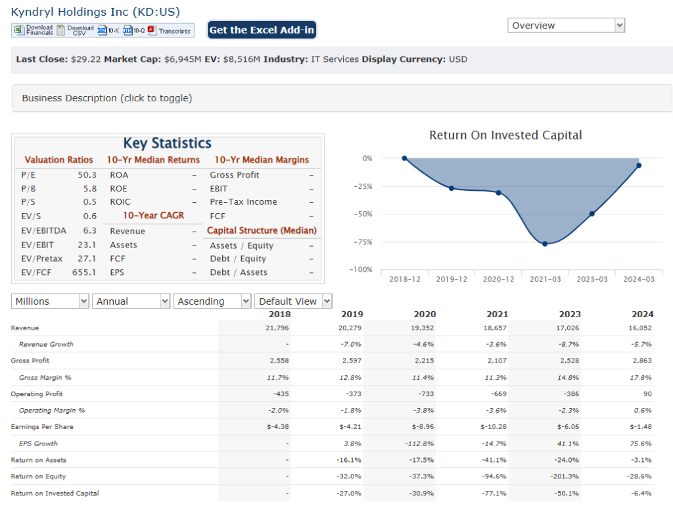Click the Key Statistics heading
The image size is (673, 508).
(168, 143)
